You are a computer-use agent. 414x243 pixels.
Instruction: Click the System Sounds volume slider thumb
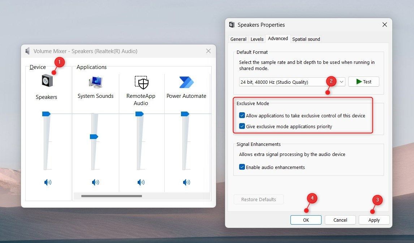pyautogui.click(x=94, y=137)
